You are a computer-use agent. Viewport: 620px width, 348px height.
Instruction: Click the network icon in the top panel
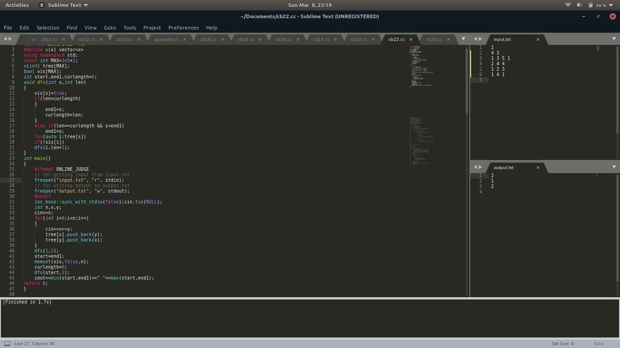coord(568,5)
